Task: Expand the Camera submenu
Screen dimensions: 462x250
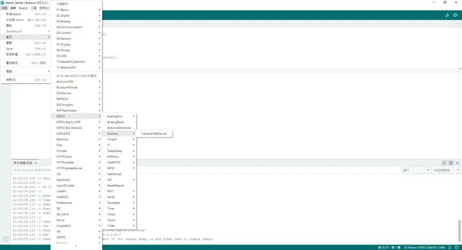Action: 119,133
